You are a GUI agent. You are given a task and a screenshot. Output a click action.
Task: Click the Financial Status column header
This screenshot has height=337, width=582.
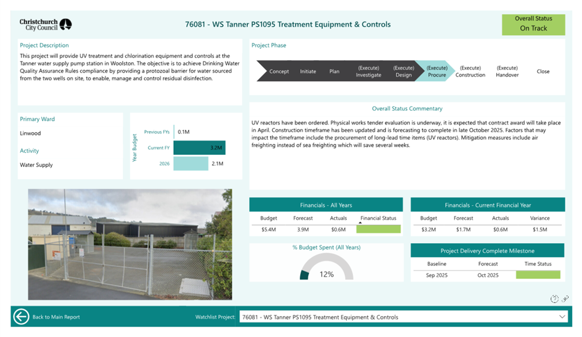(378, 218)
